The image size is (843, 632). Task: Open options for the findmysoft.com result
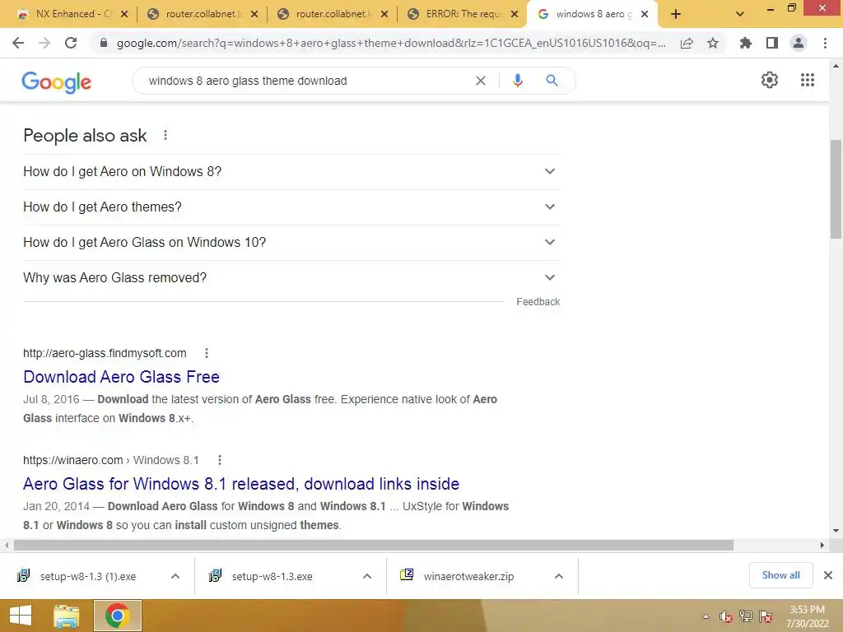207,353
